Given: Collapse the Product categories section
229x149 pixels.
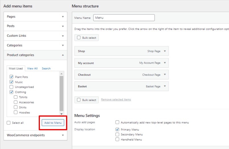Looking at the screenshot, I should 63,55.
